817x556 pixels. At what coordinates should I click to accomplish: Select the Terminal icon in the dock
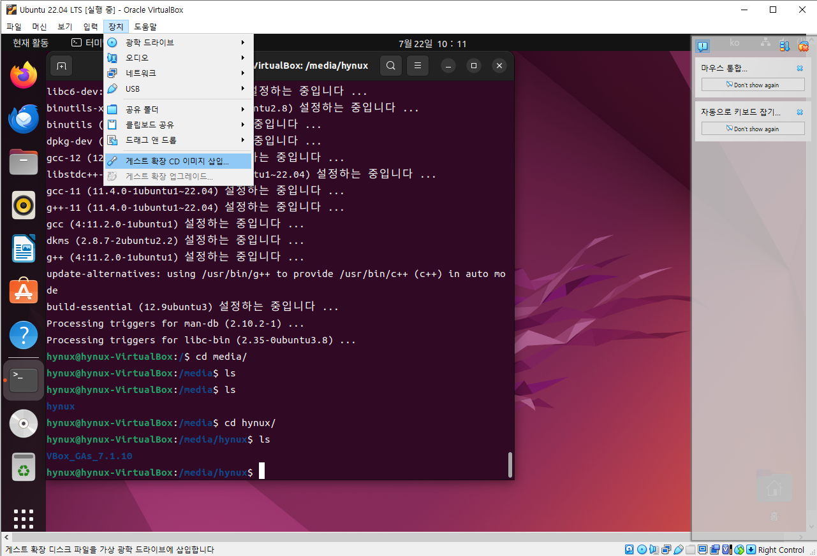pos(24,380)
